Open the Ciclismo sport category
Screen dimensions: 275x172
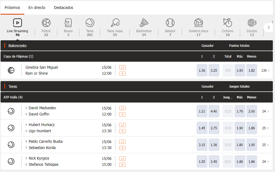click(x=227, y=23)
